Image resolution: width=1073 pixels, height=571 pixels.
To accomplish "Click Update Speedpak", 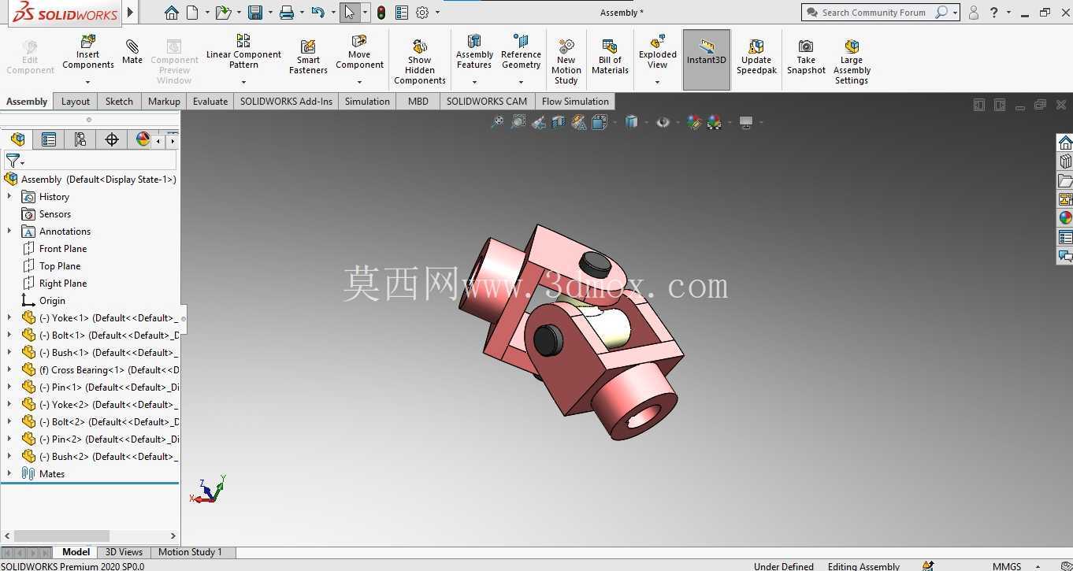I will [756, 57].
